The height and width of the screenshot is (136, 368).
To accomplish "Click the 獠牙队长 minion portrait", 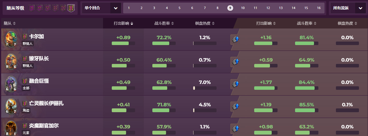I will (x=11, y=61).
